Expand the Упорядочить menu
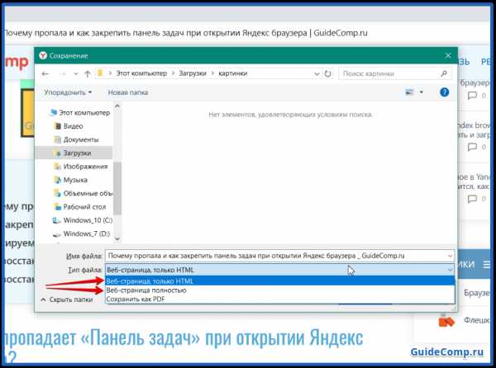This screenshot has height=368, width=496. point(68,92)
